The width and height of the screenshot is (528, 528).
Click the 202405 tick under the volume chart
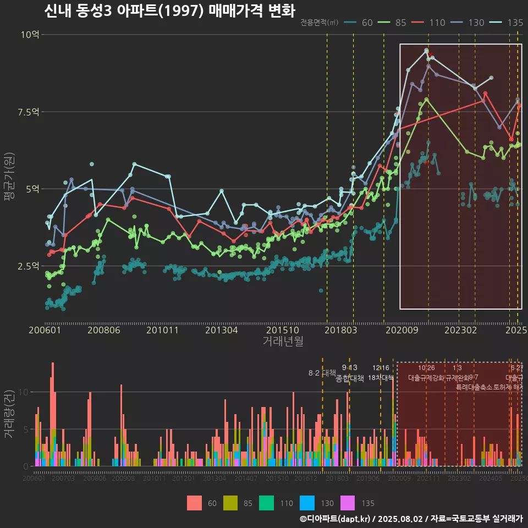(x=491, y=478)
